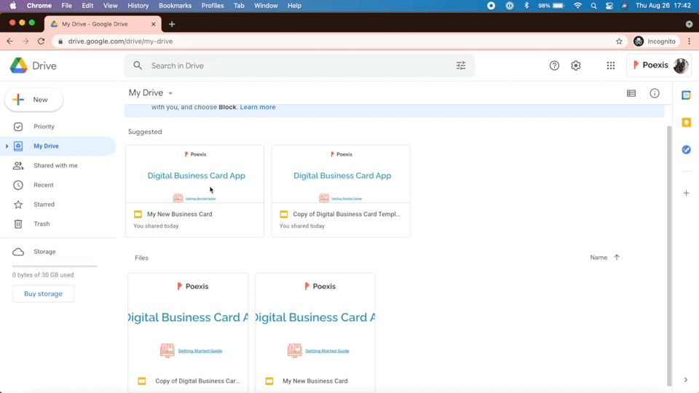Open macOS Spotlight search
This screenshot has height=393, width=699.
coord(593,6)
